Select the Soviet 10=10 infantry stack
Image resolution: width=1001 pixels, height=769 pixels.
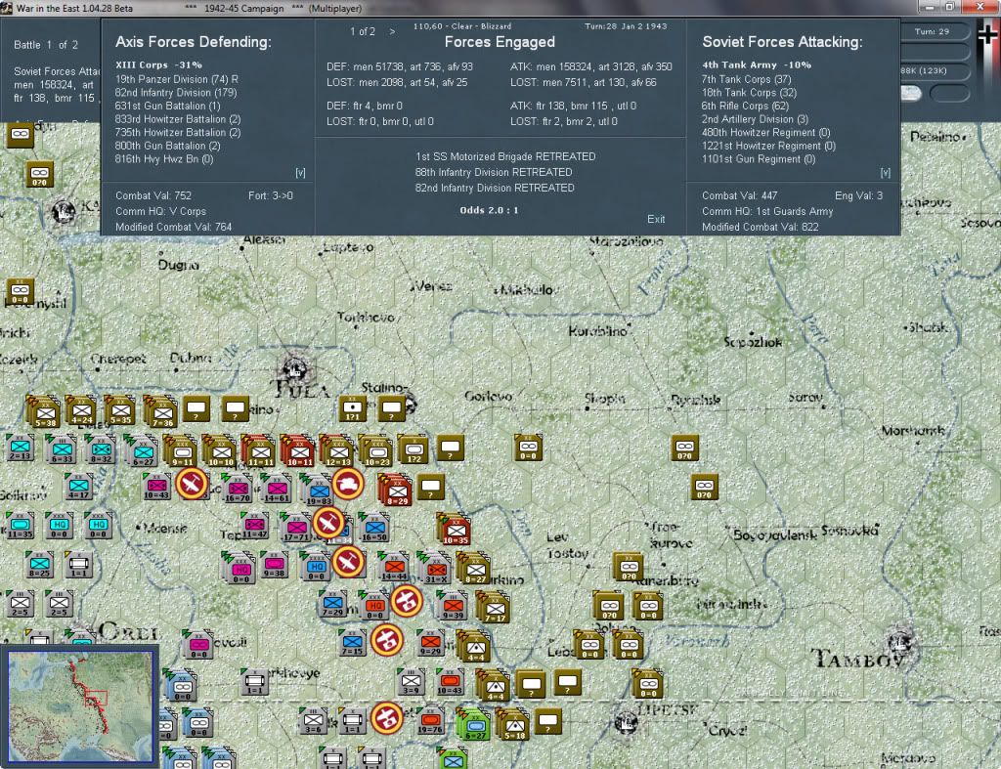pyautogui.click(x=220, y=449)
